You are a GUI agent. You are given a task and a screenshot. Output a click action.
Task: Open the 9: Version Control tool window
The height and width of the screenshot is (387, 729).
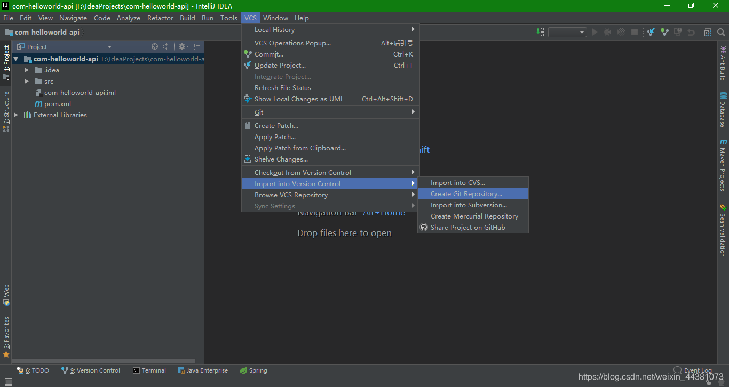(x=91, y=370)
